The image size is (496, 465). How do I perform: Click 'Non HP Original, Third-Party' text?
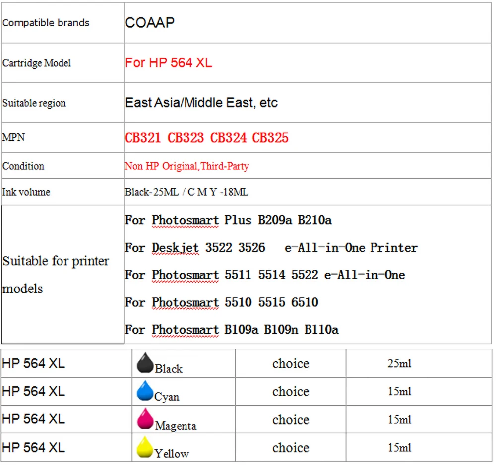pos(187,166)
